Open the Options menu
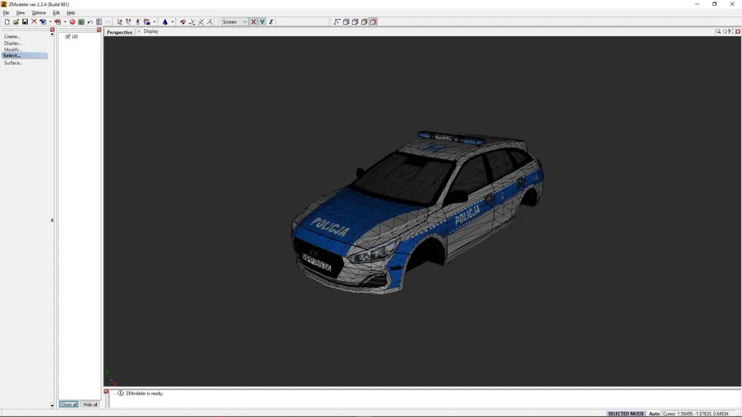The image size is (742, 417). pos(38,12)
